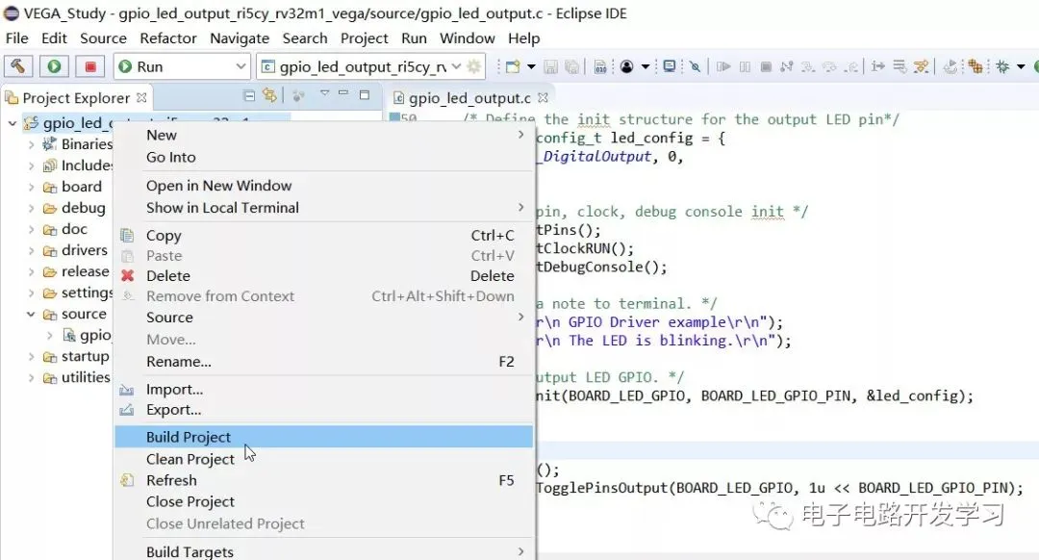
Task: Click the Resume debug toolbar icon
Action: coord(723,66)
